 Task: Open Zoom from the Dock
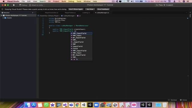pos(96,105)
